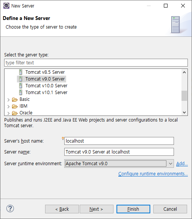
Task: Select Tomcat v8.5 Server entry
Action: click(x=45, y=72)
